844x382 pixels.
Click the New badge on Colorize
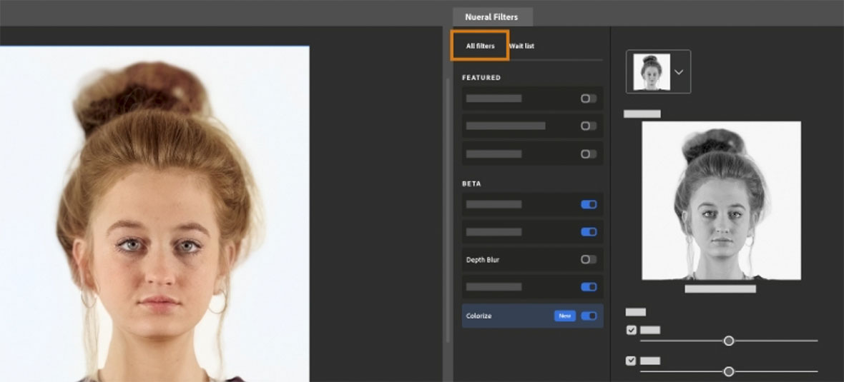point(564,316)
